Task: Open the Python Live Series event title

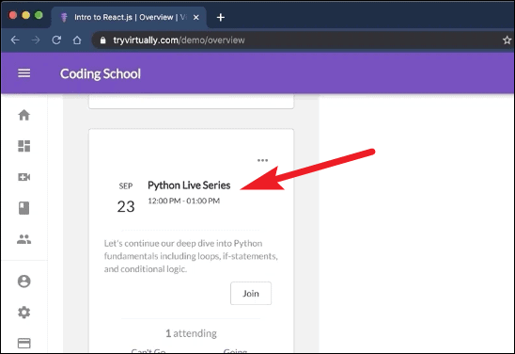Action: coord(189,185)
